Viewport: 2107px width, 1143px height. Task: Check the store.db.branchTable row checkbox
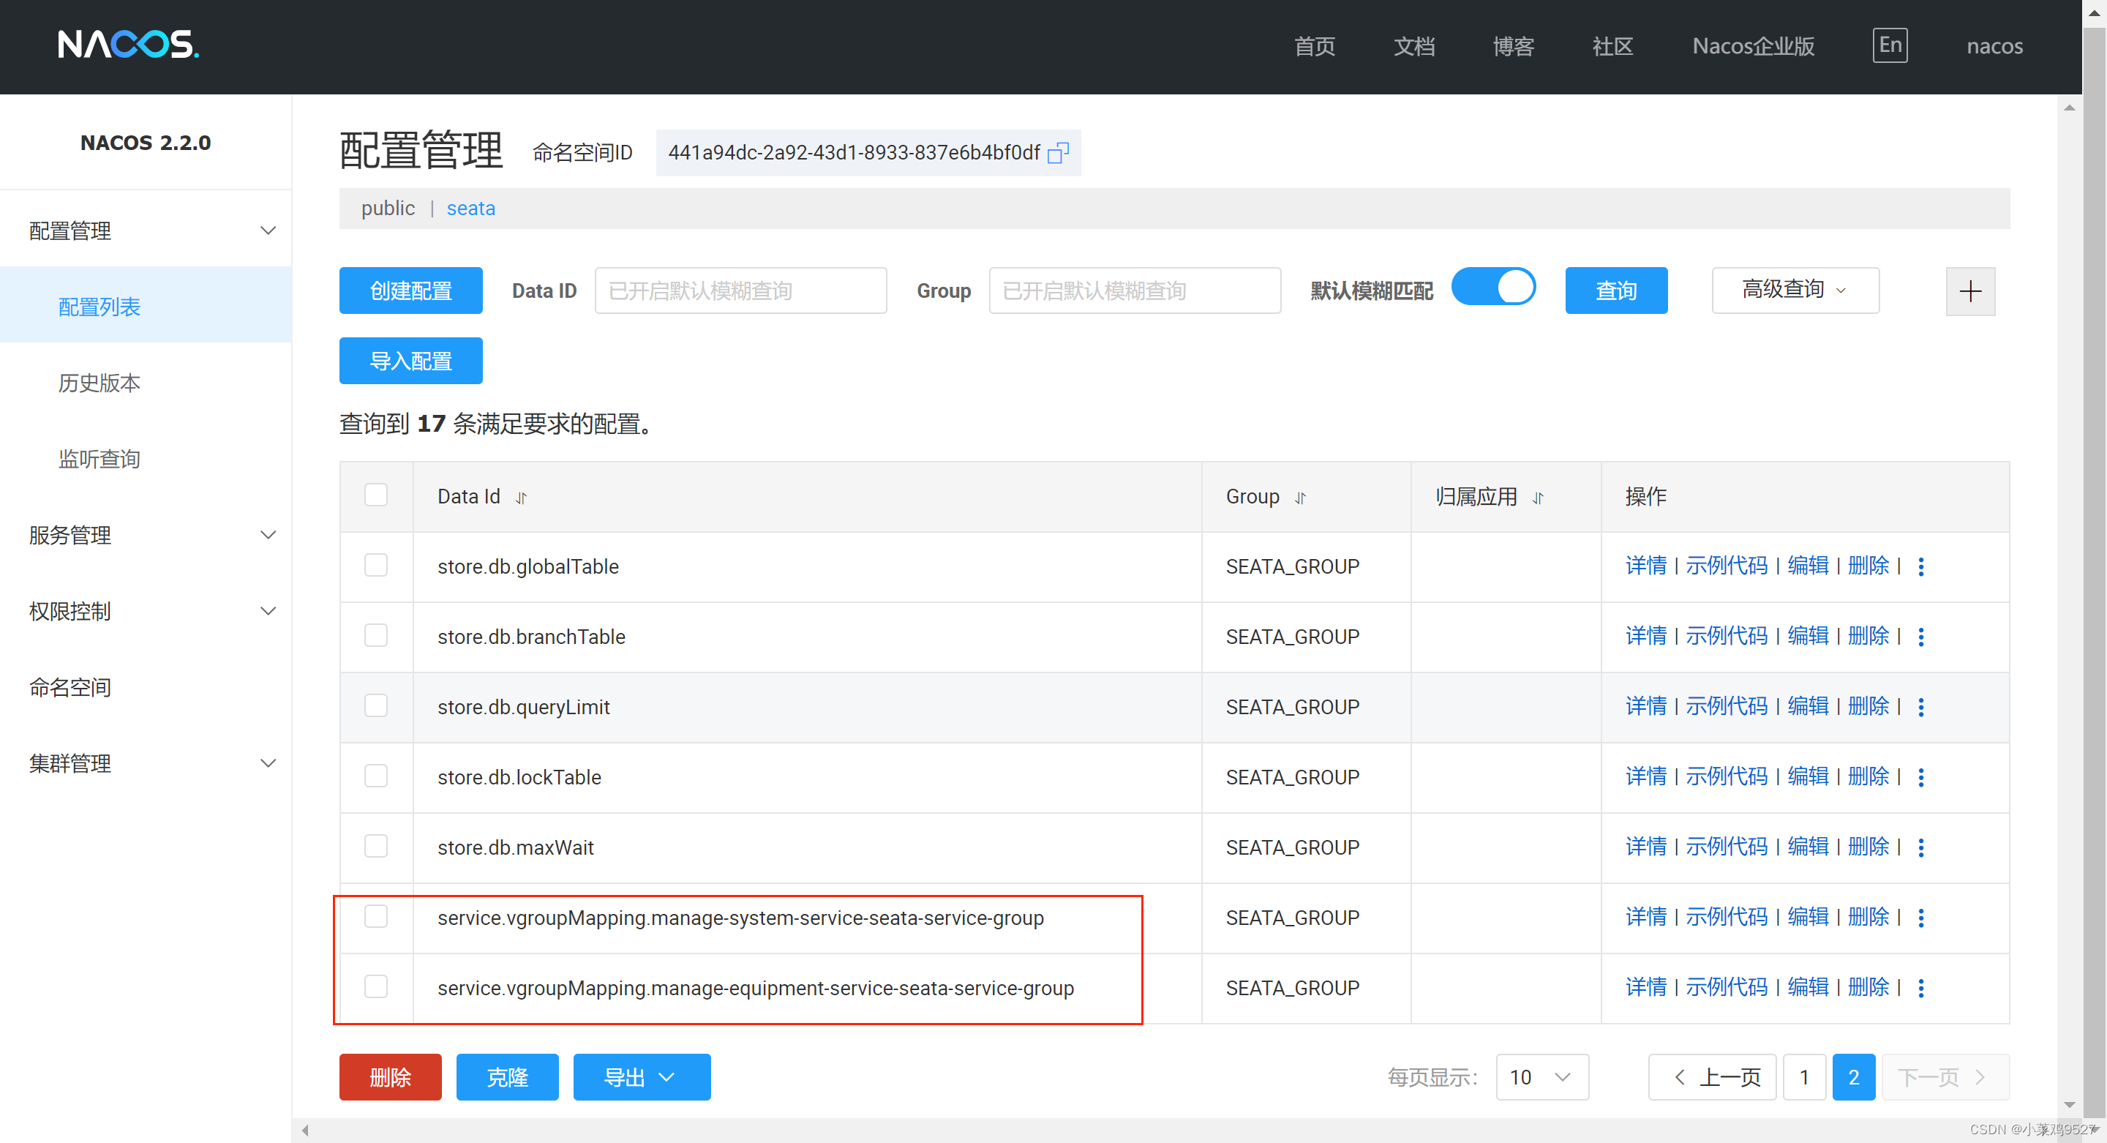pyautogui.click(x=375, y=636)
